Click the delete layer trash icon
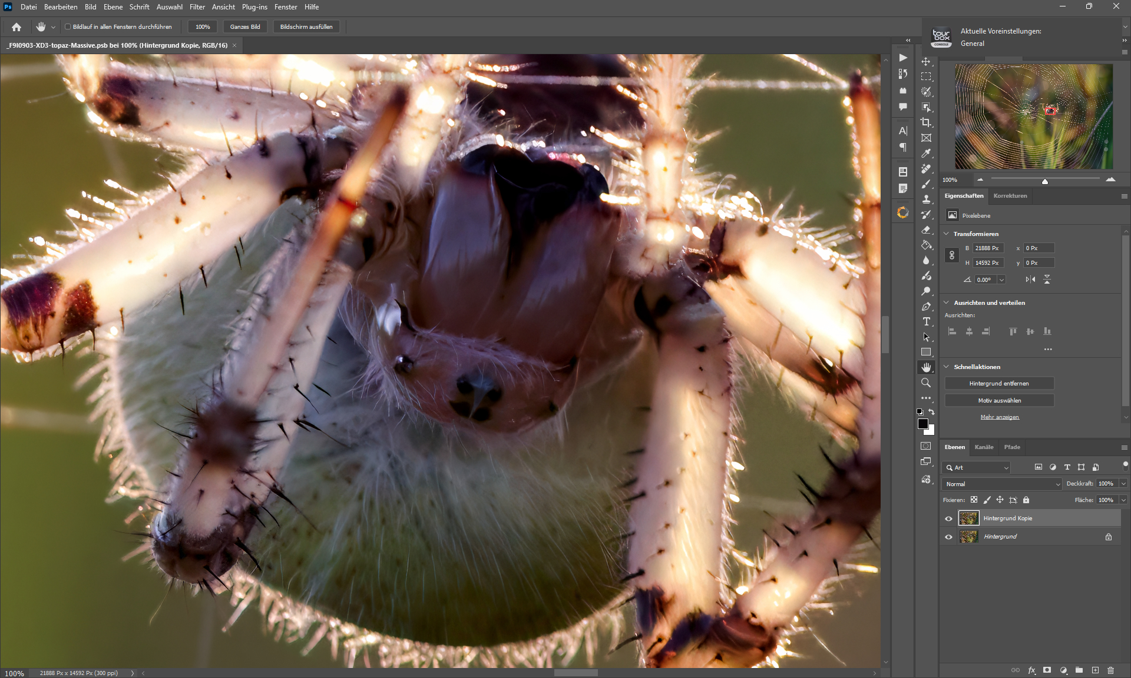 1110,670
